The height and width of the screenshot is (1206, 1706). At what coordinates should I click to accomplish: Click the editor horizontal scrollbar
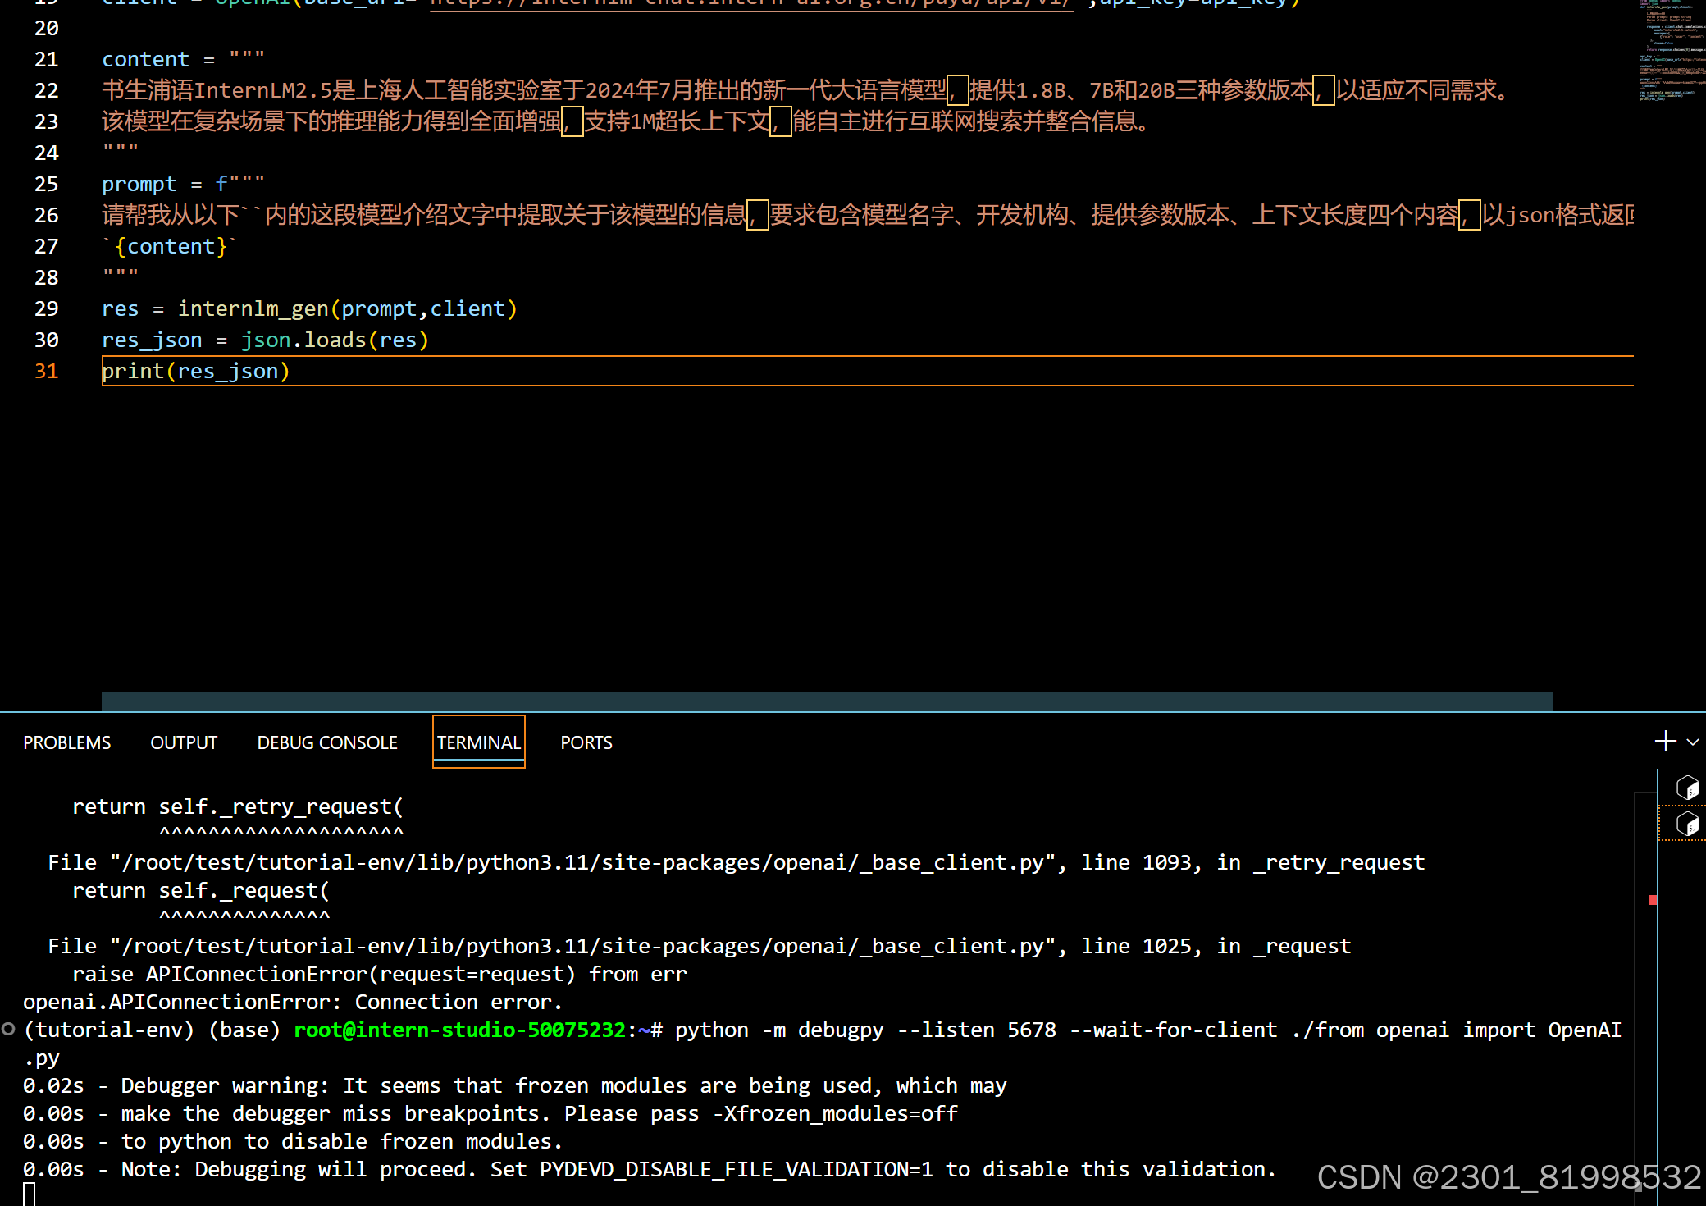(x=827, y=701)
